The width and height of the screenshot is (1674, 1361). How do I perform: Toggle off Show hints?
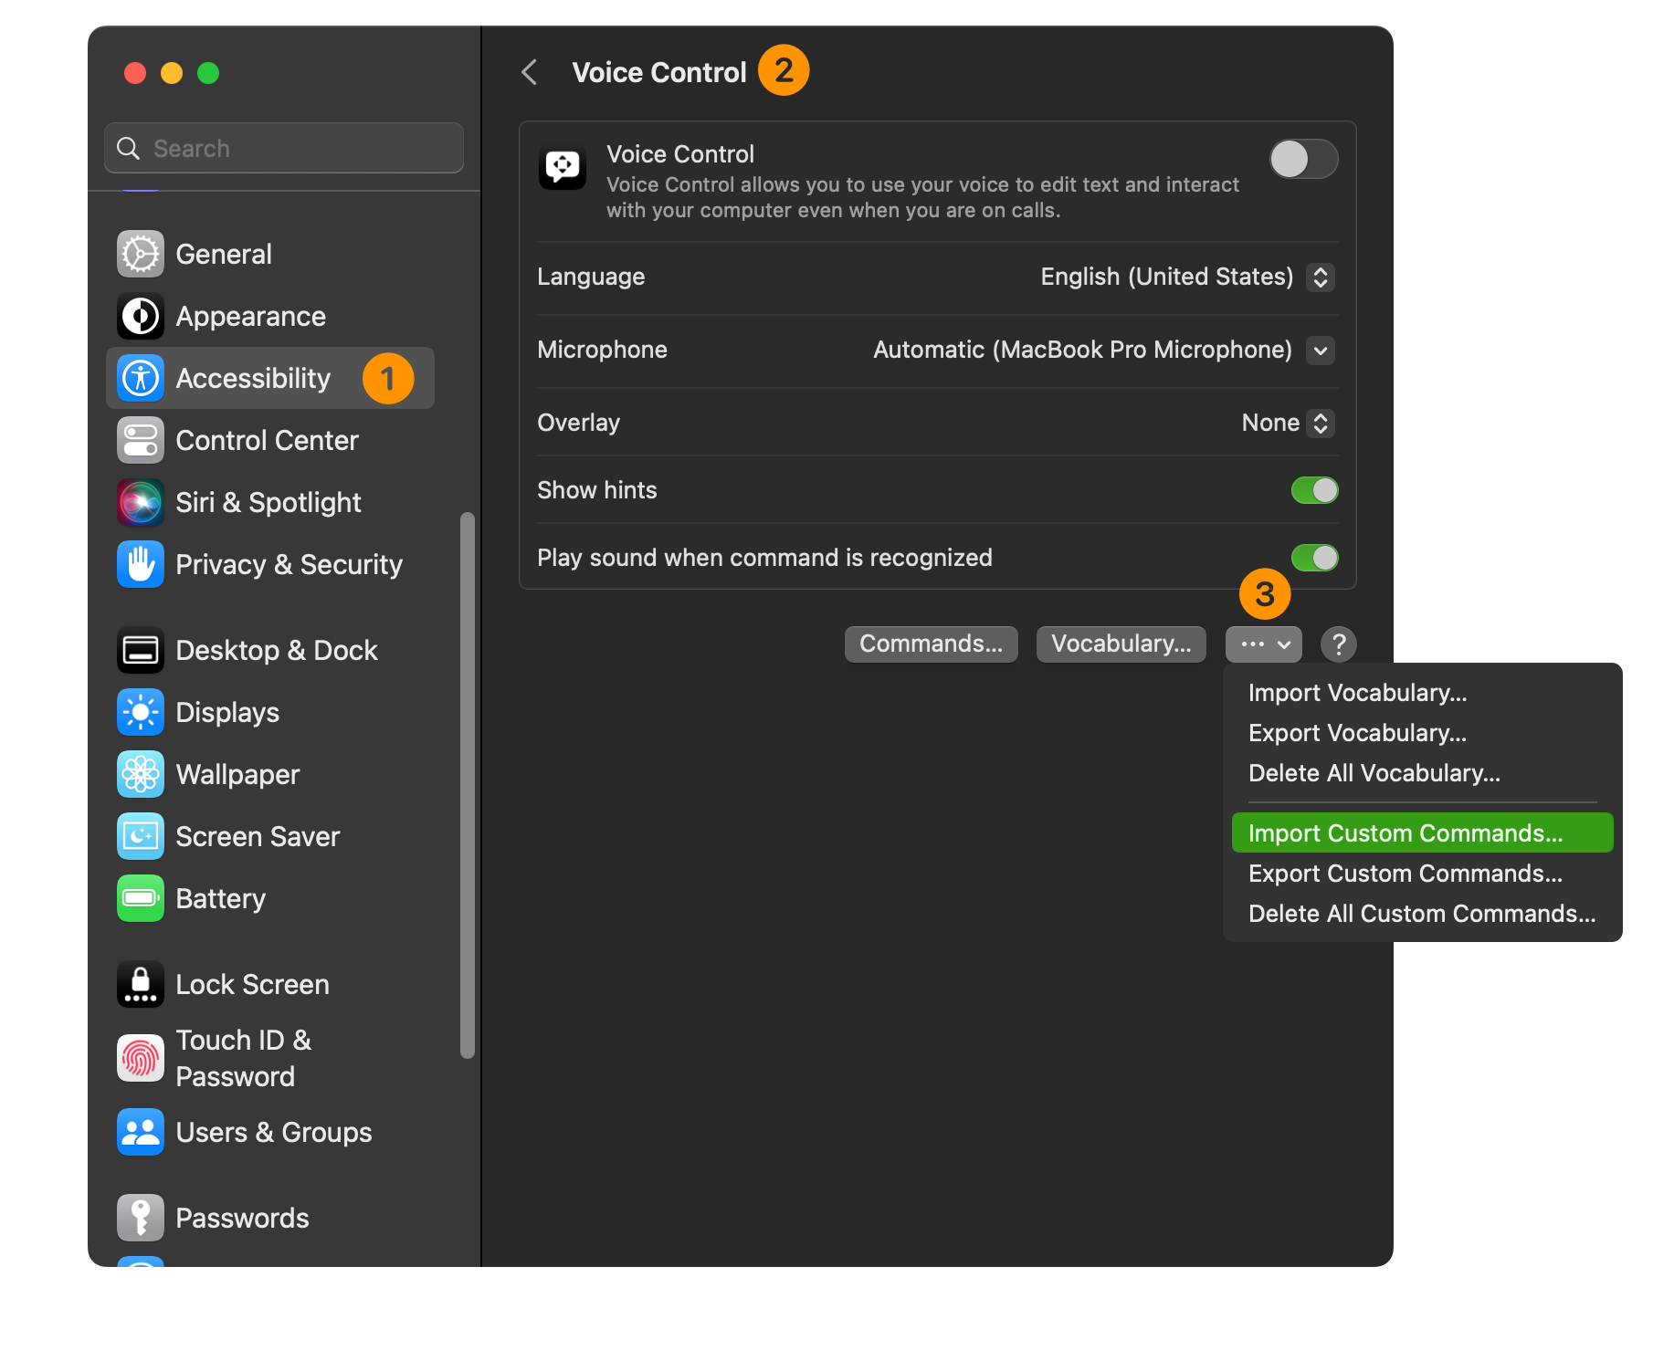pyautogui.click(x=1314, y=490)
